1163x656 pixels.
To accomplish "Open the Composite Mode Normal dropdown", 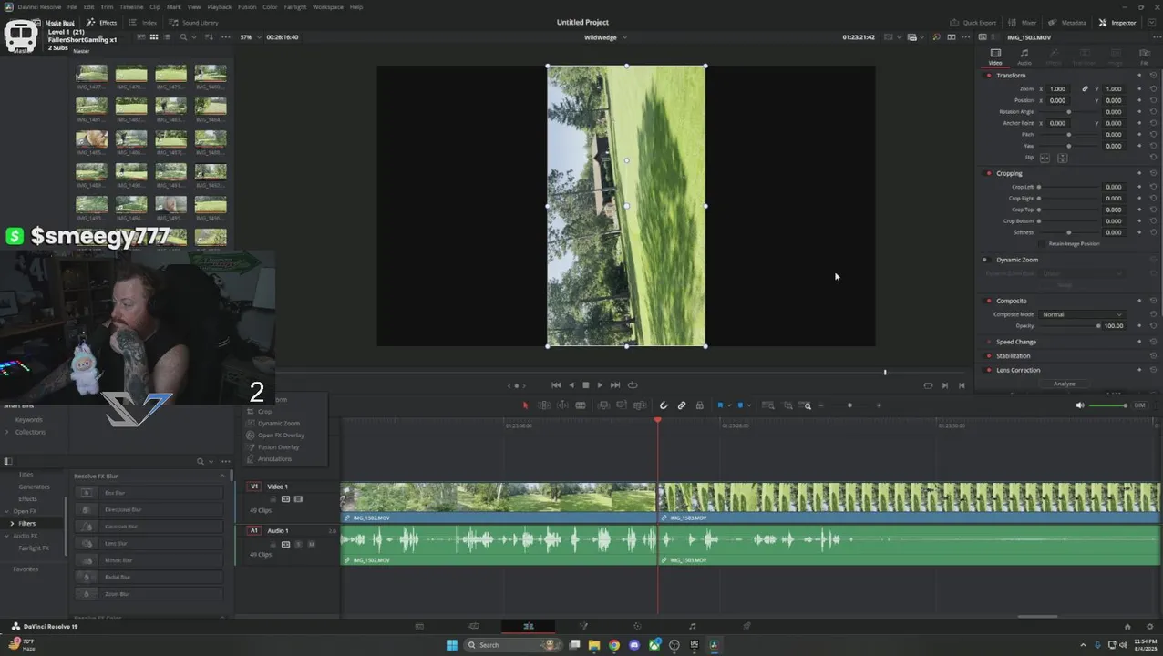I will pyautogui.click(x=1082, y=314).
